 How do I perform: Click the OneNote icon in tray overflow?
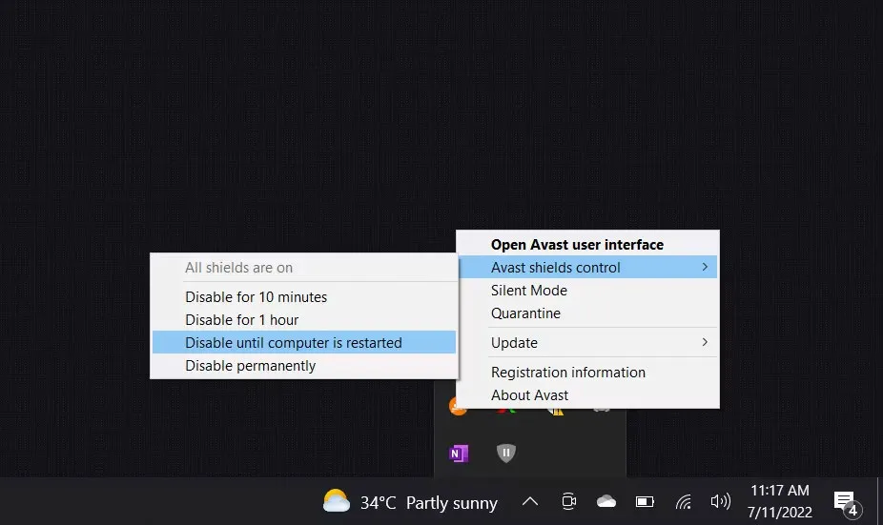pos(459,453)
